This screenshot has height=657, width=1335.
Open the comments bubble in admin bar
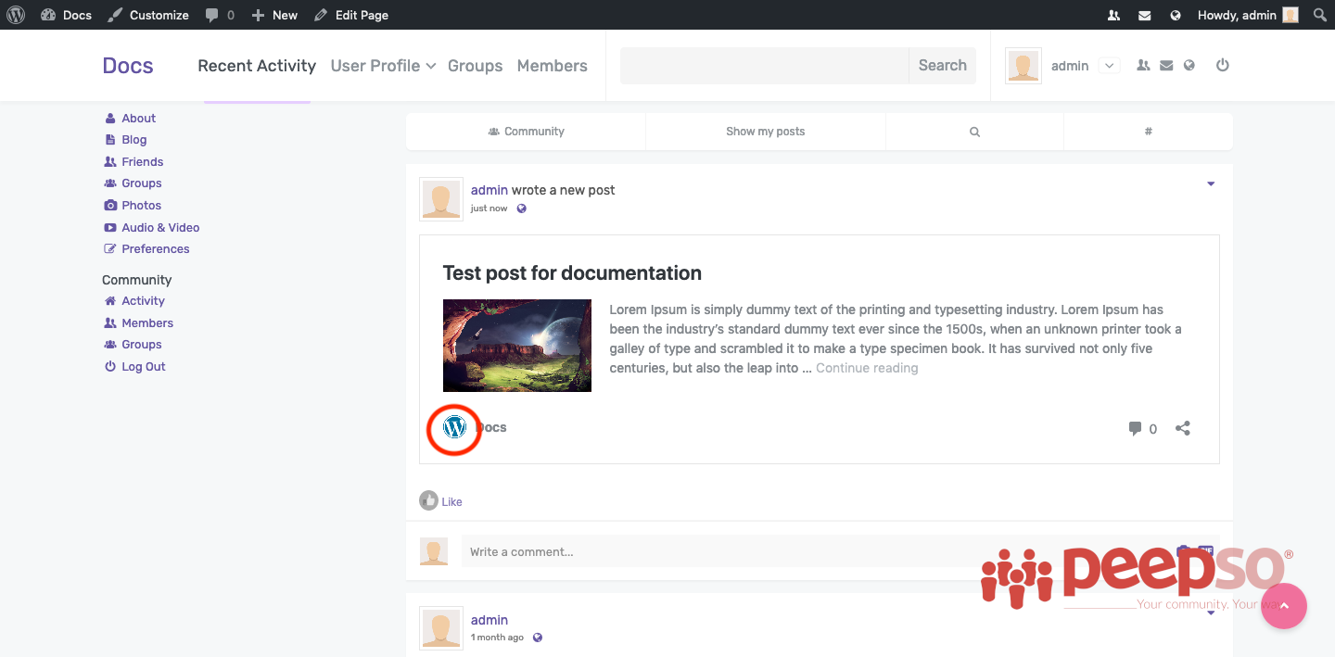click(220, 15)
